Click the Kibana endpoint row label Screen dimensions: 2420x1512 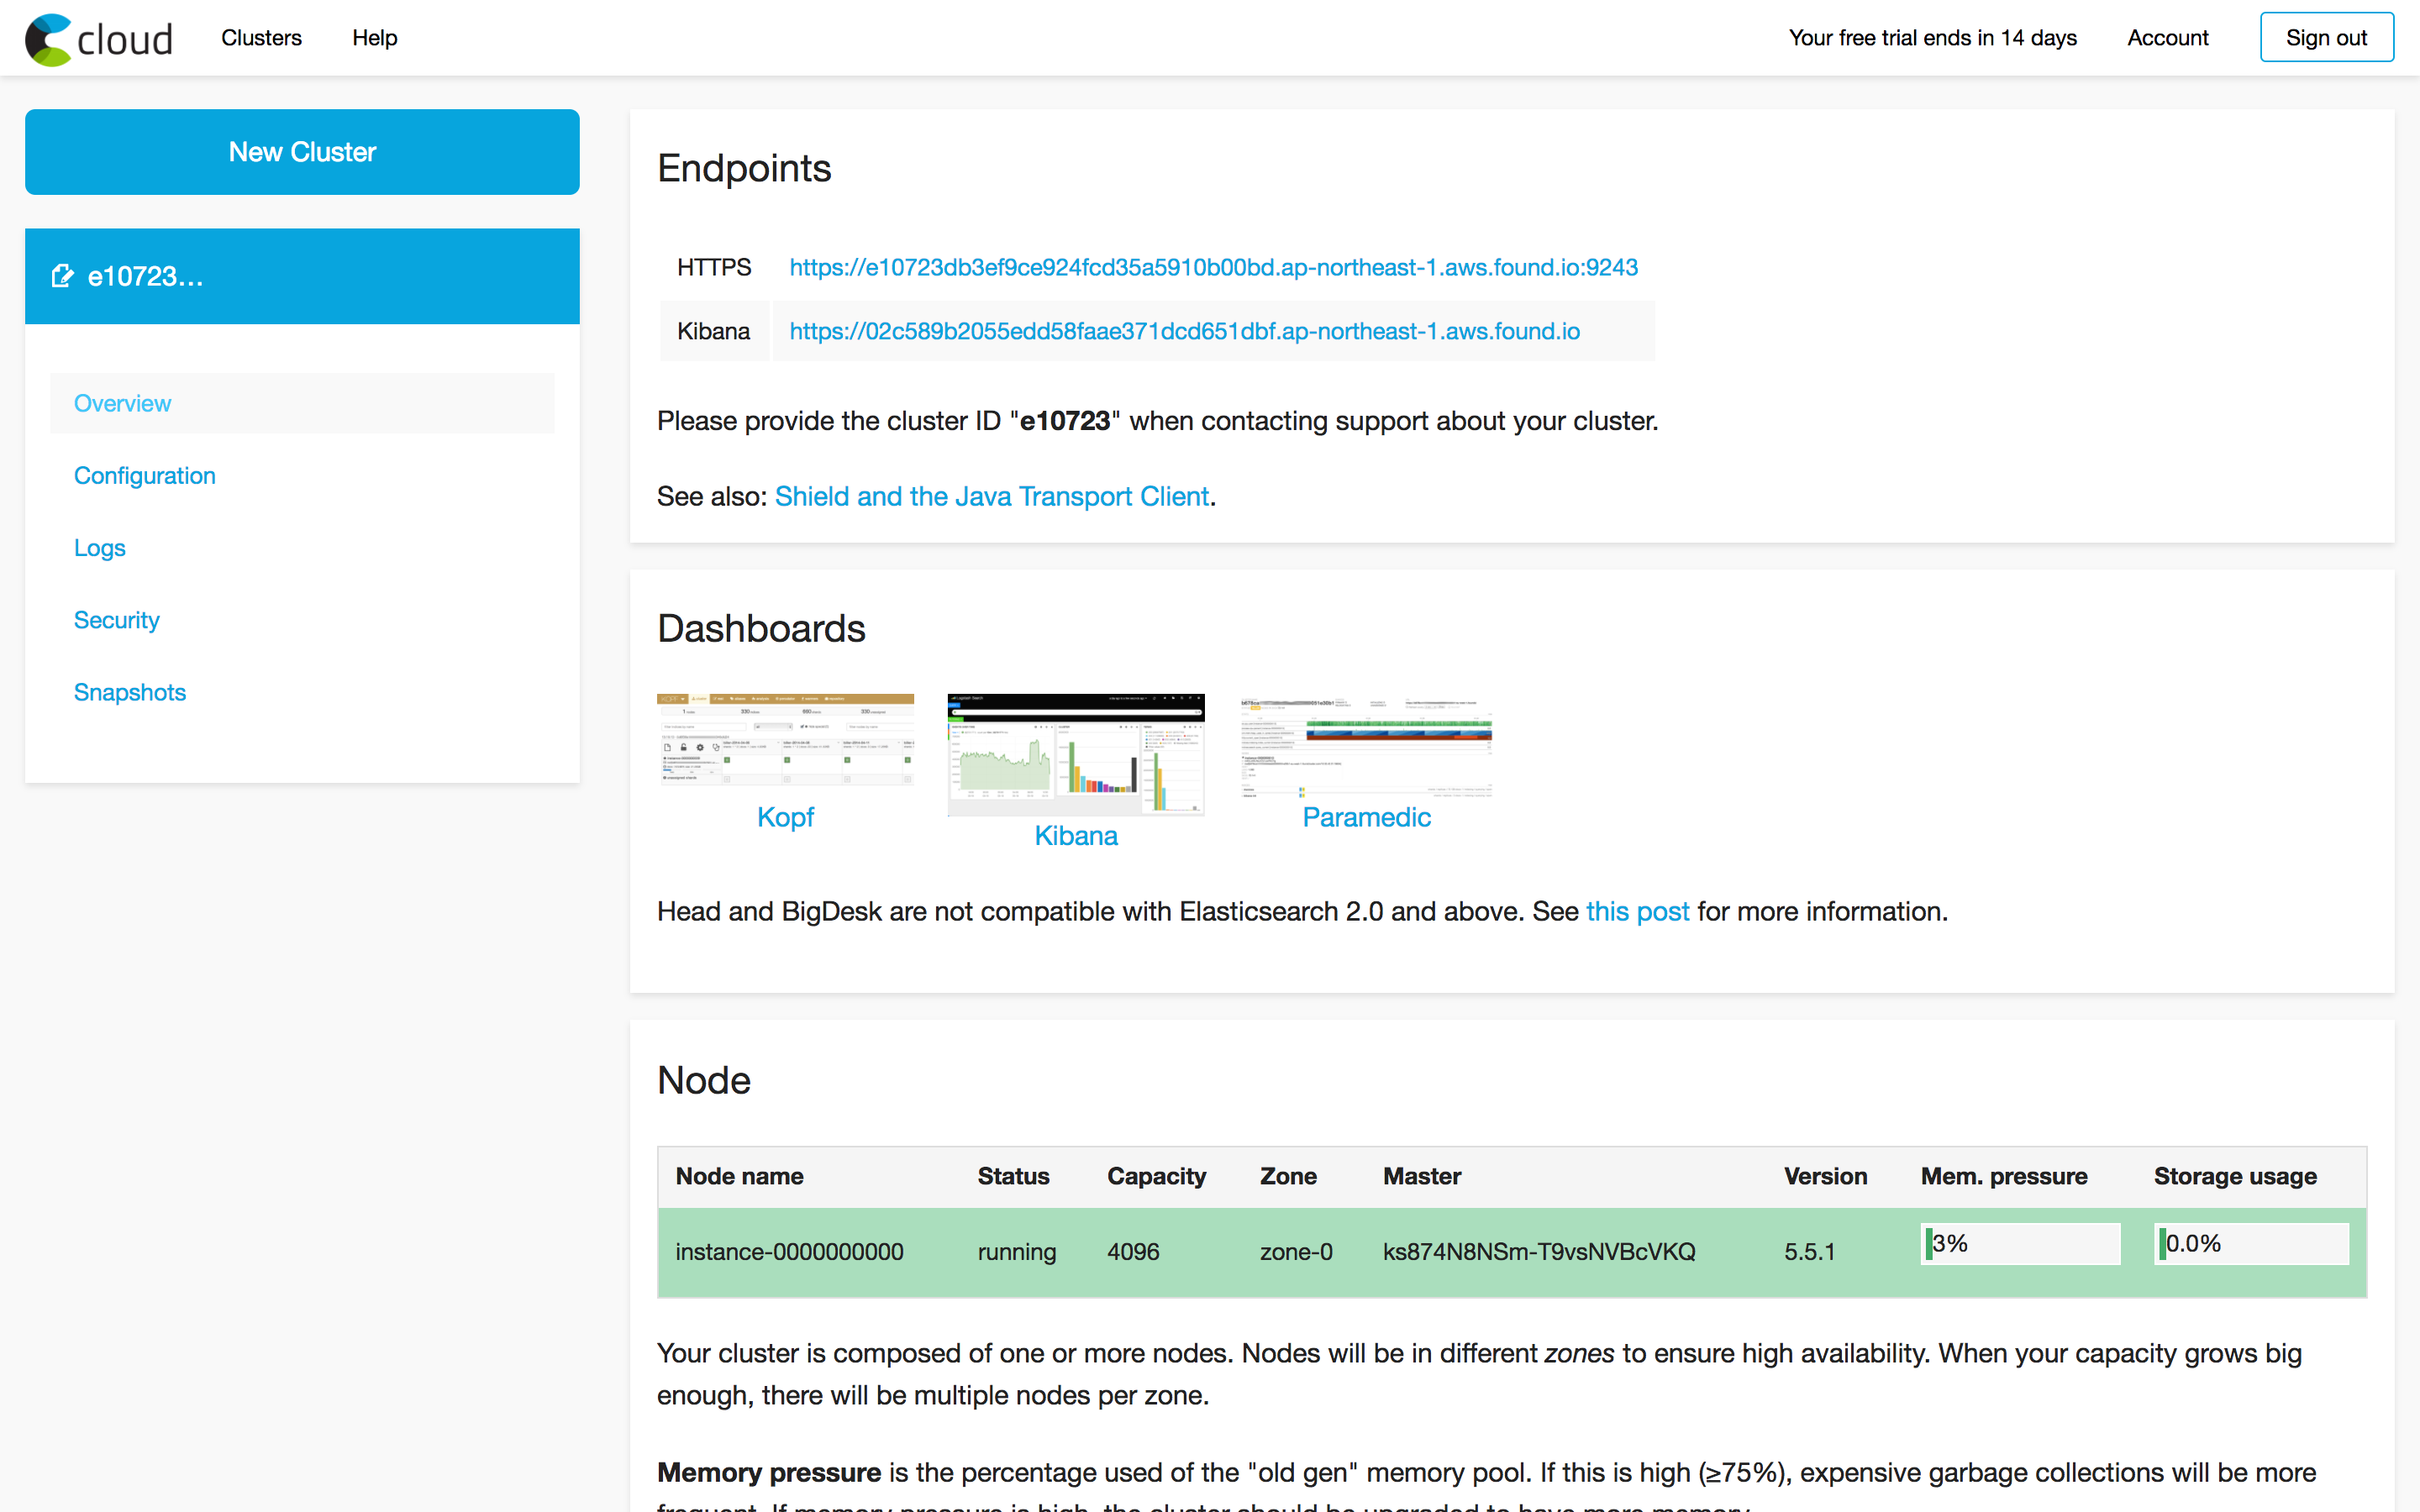[713, 331]
